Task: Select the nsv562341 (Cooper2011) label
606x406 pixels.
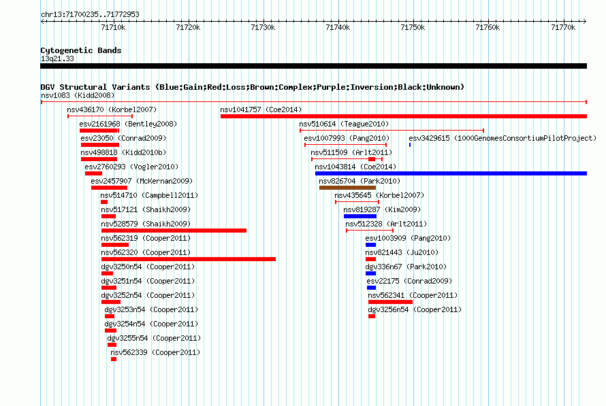Action: [x=413, y=295]
